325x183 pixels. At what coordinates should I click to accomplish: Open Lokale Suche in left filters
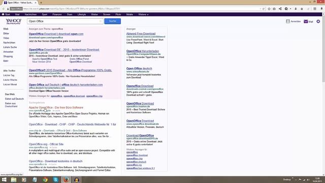point(10,47)
